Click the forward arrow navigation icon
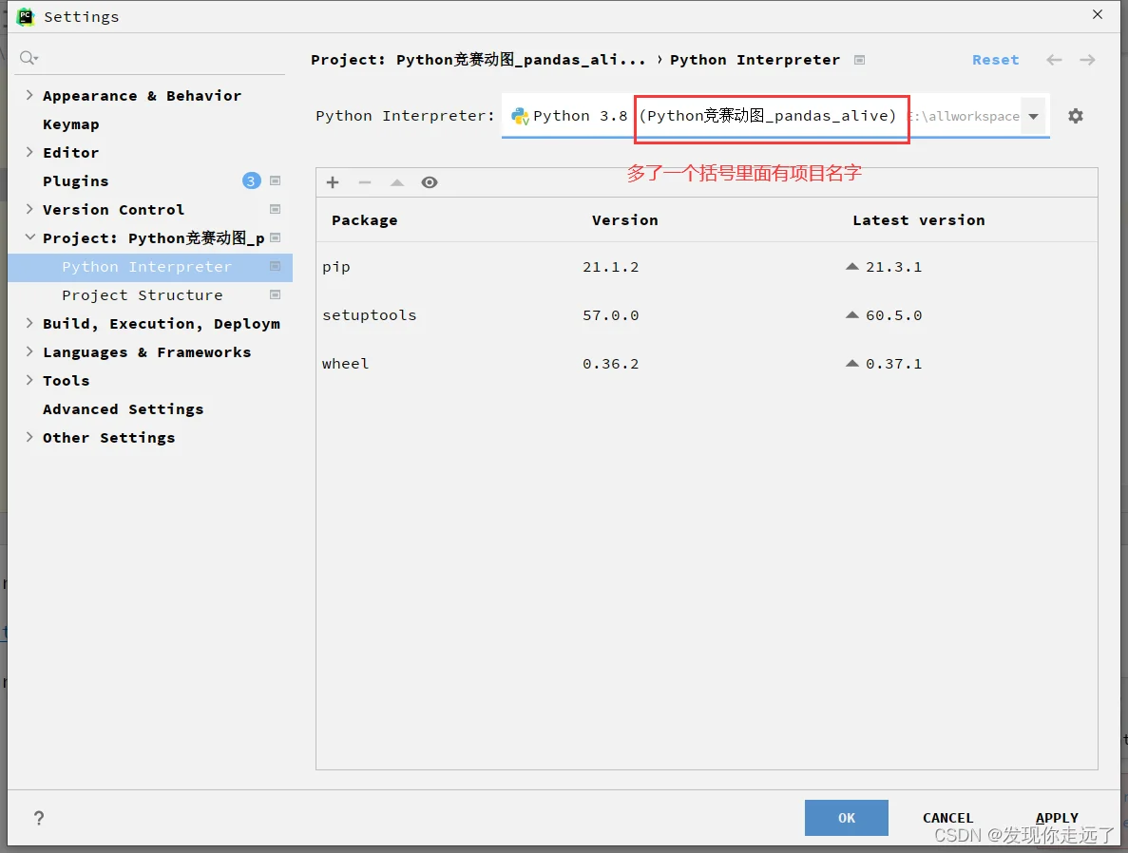This screenshot has height=853, width=1128. (x=1088, y=60)
